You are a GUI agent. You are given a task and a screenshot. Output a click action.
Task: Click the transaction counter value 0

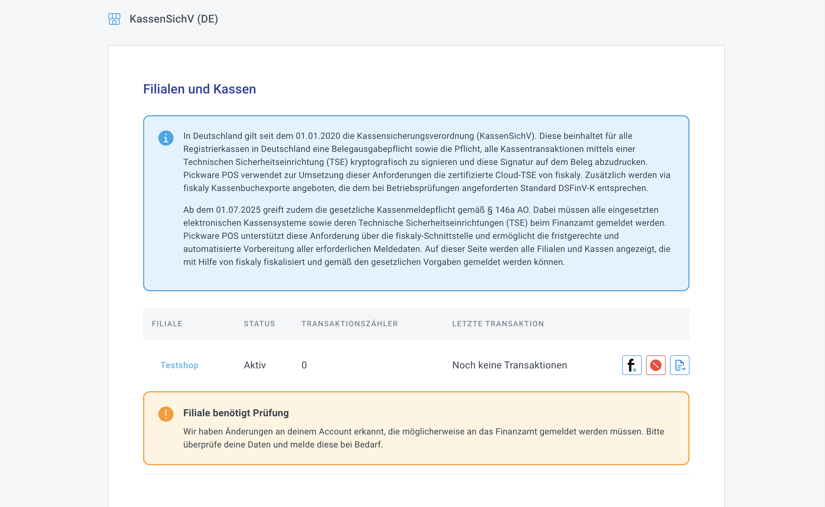tap(304, 365)
